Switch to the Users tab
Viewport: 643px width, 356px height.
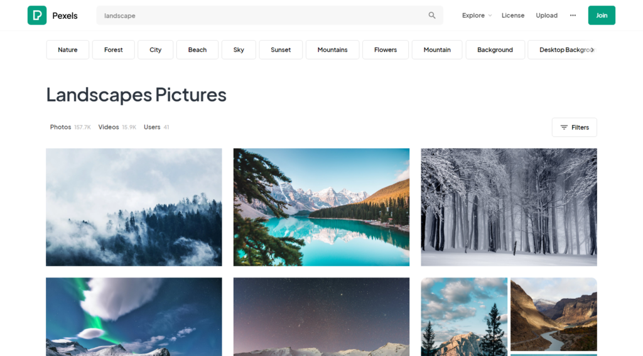click(x=156, y=127)
